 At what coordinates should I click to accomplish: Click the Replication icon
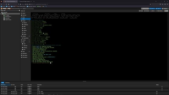[22, 53]
